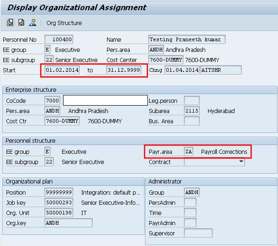Select the Org.key field ANDH
Image resolution: width=278 pixels, height=246 pixels.
click(x=69, y=223)
